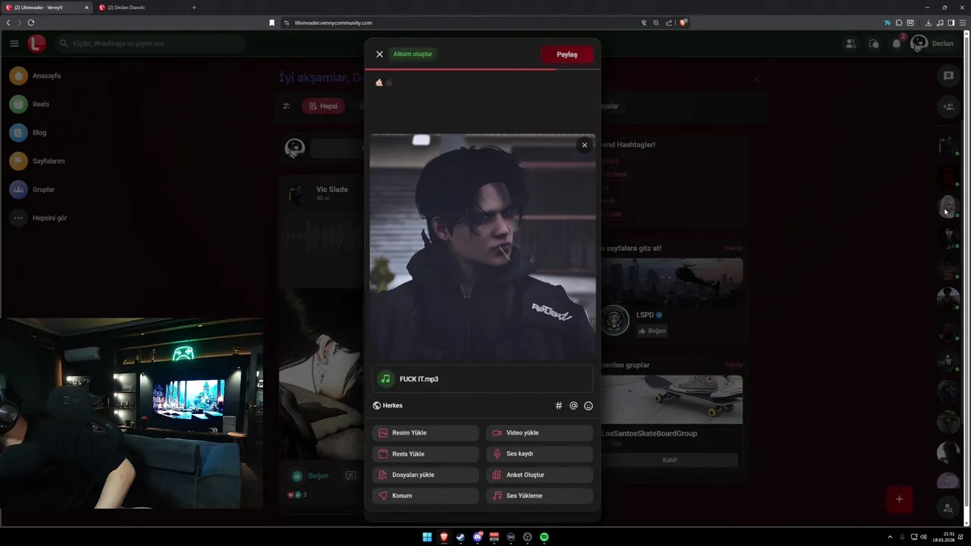Open the browser downloads icon
The height and width of the screenshot is (546, 971).
(929, 23)
